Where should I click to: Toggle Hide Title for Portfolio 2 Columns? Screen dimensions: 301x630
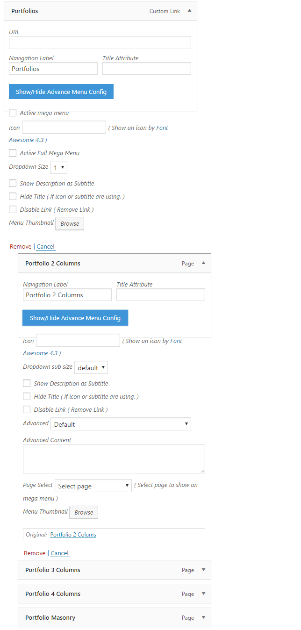pyautogui.click(x=27, y=396)
